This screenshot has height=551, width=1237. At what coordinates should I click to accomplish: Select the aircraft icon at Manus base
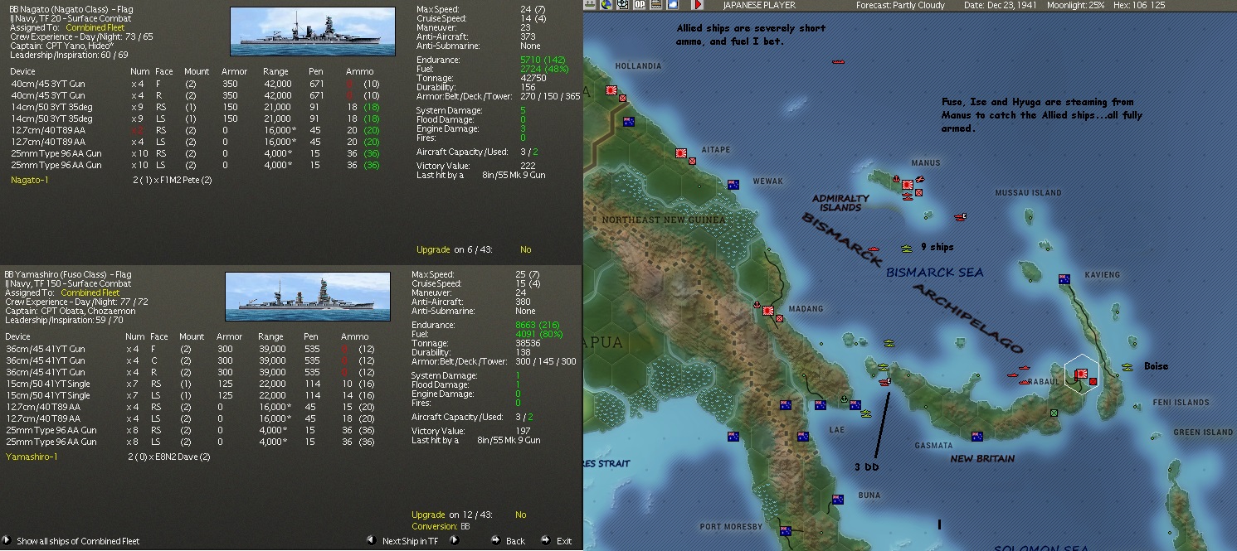tap(919, 180)
